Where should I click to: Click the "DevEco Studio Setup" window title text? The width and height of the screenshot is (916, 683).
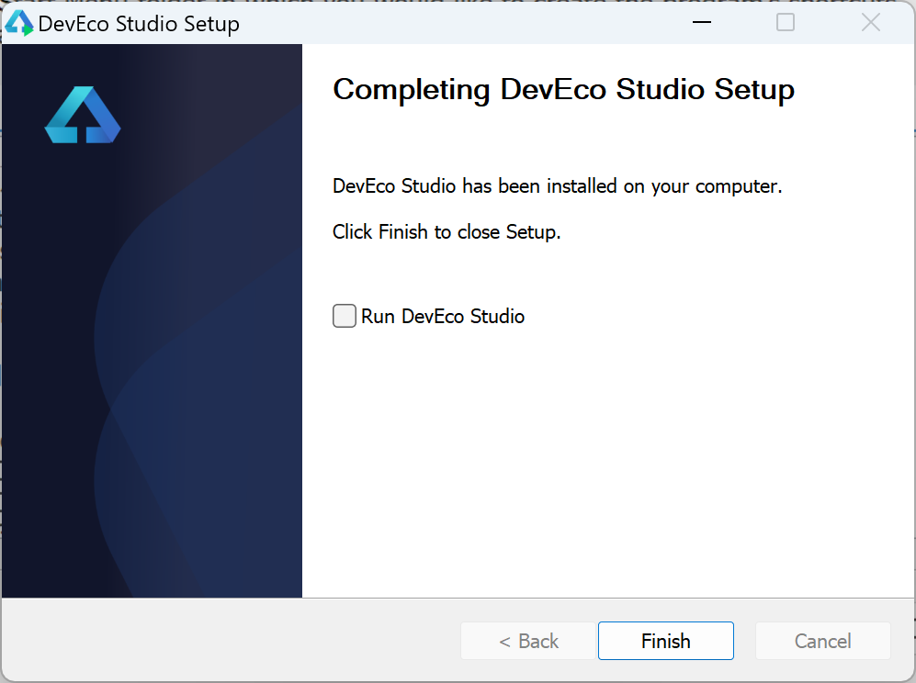point(139,24)
